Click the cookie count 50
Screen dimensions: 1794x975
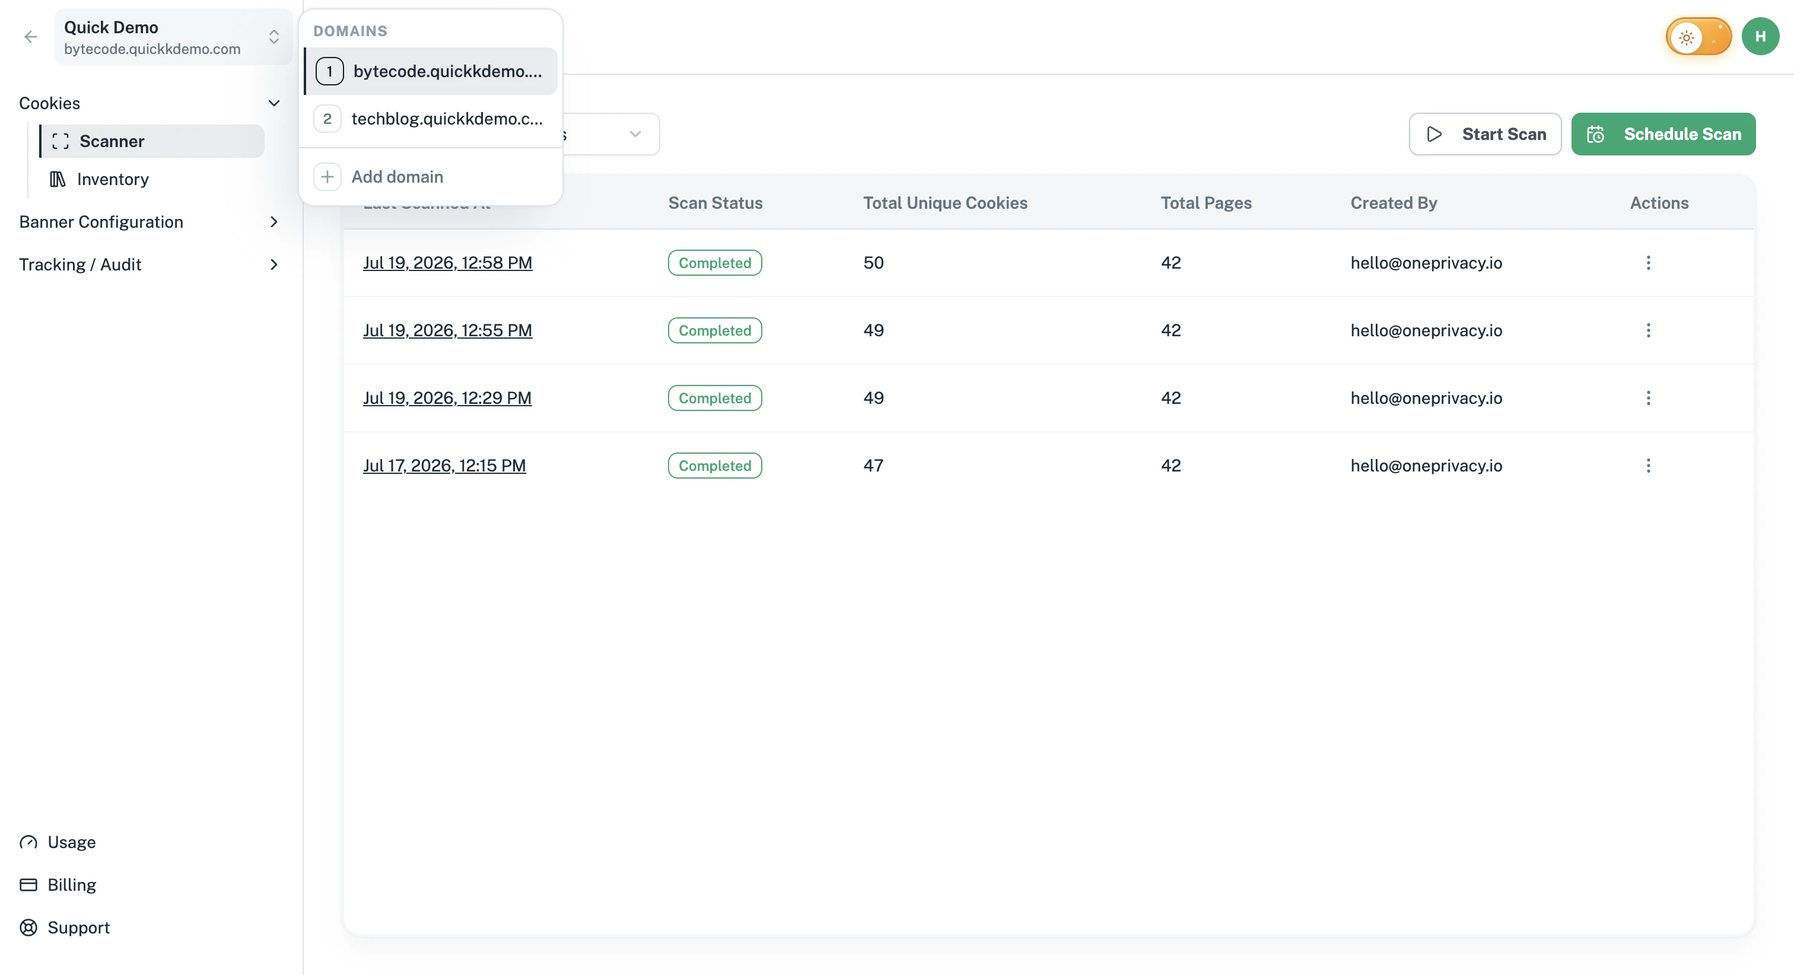click(873, 263)
